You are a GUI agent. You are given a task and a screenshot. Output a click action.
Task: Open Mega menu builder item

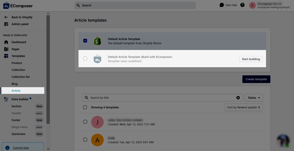point(20,127)
